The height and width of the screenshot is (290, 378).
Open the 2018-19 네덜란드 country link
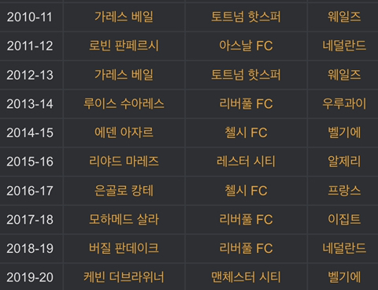344,248
